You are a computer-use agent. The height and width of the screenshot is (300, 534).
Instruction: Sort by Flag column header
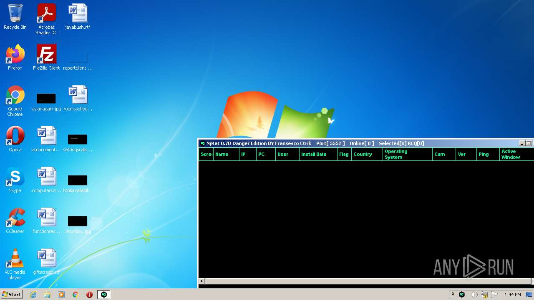[x=344, y=154]
